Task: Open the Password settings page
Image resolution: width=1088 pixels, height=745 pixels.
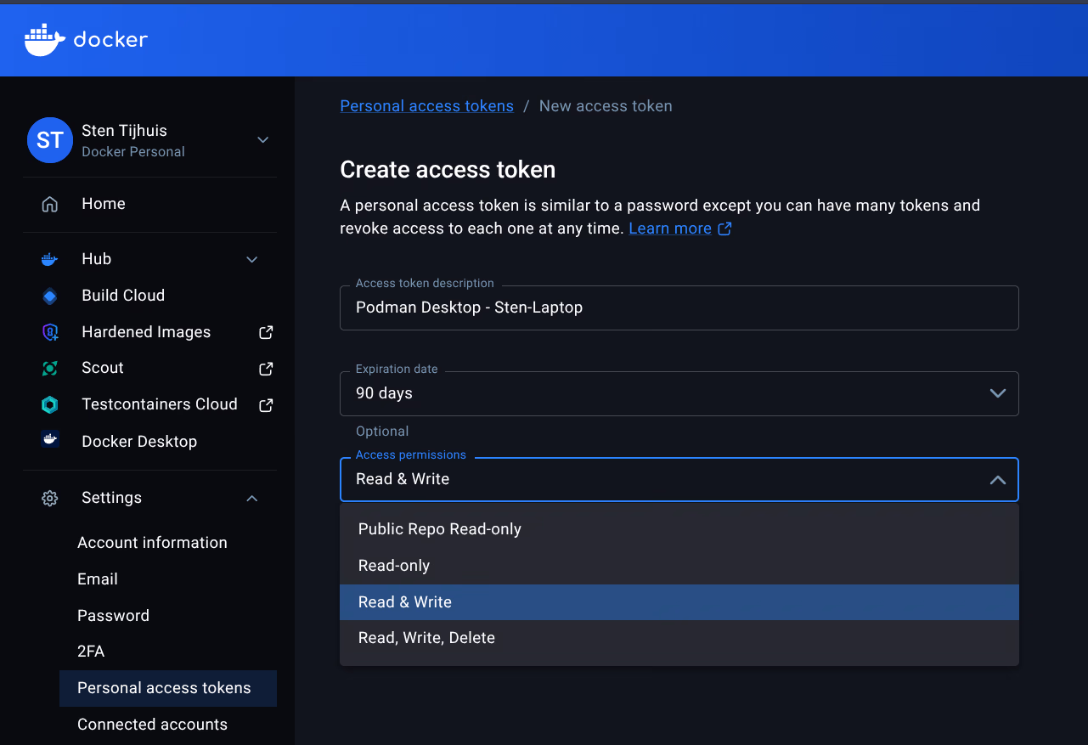Action: pos(113,616)
